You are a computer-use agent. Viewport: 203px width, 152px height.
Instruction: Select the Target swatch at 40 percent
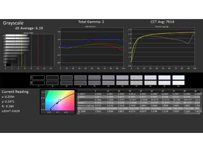pyautogui.click(x=95, y=83)
